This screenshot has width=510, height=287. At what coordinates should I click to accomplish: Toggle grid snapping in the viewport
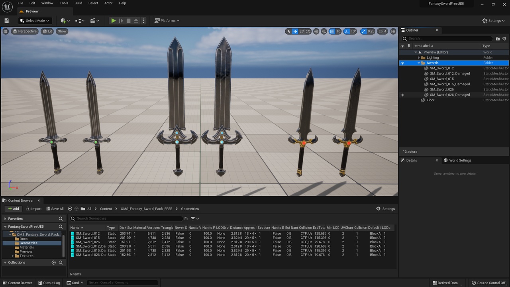pyautogui.click(x=332, y=31)
